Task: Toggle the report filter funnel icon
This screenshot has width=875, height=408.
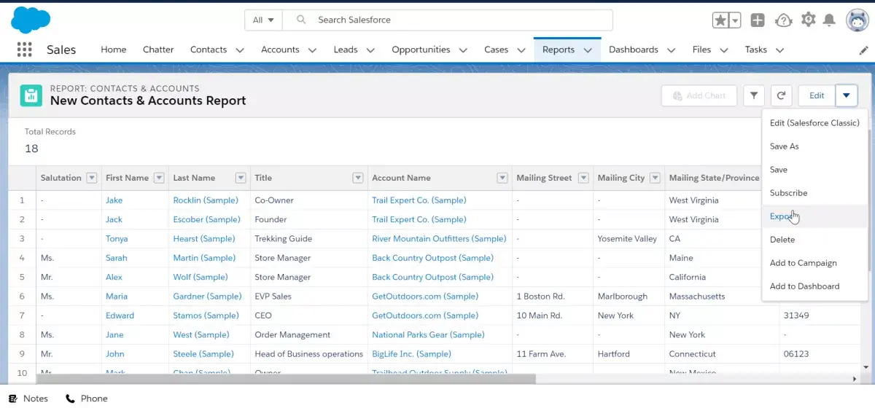Action: click(754, 95)
